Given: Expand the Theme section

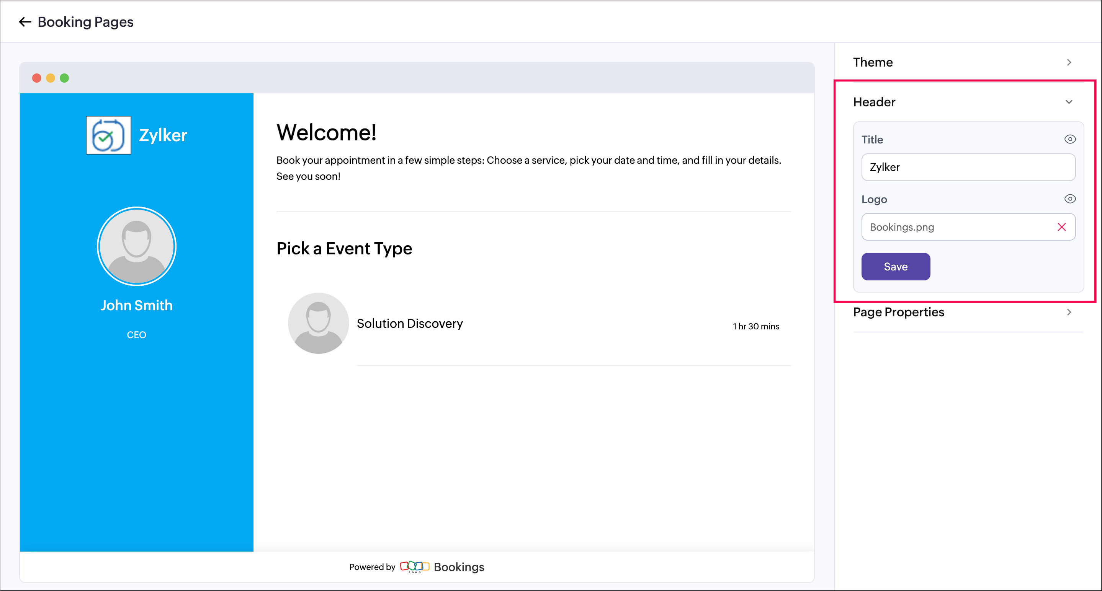Looking at the screenshot, I should pyautogui.click(x=1069, y=62).
